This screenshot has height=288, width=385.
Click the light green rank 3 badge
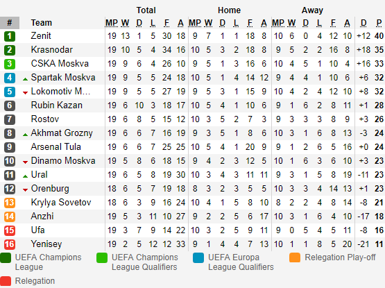(10, 64)
